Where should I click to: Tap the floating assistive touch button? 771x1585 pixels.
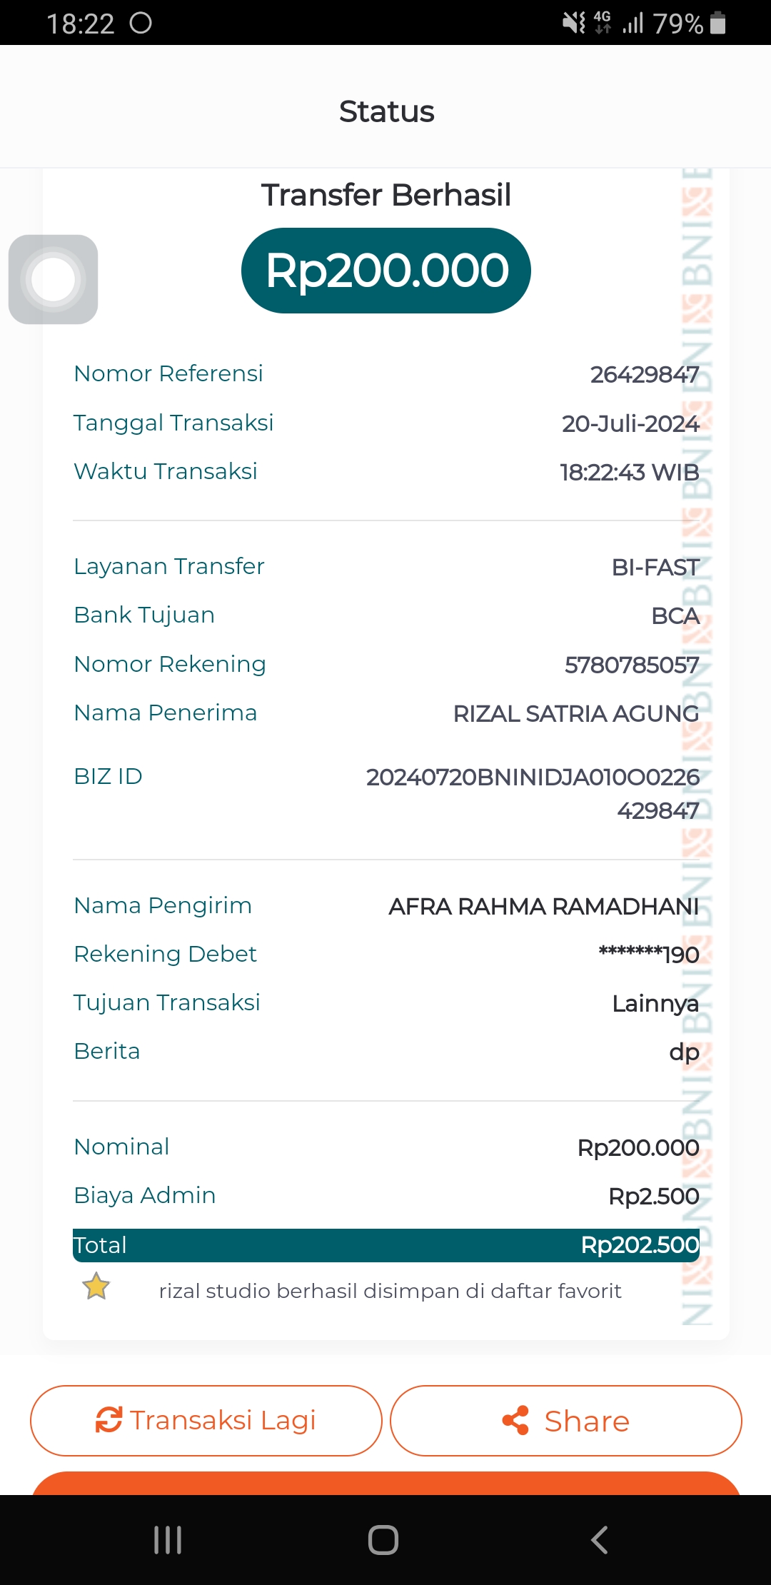pos(54,279)
